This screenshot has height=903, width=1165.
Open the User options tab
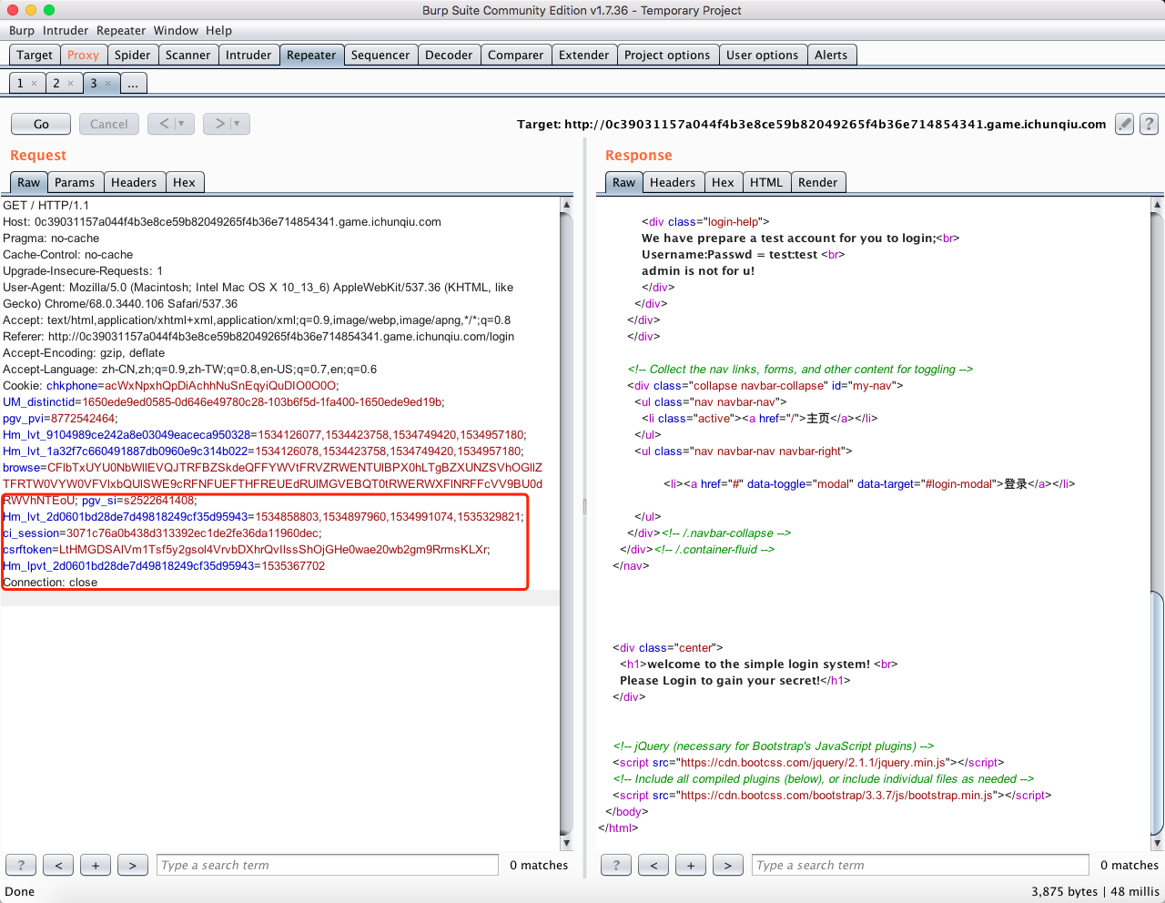(x=762, y=55)
